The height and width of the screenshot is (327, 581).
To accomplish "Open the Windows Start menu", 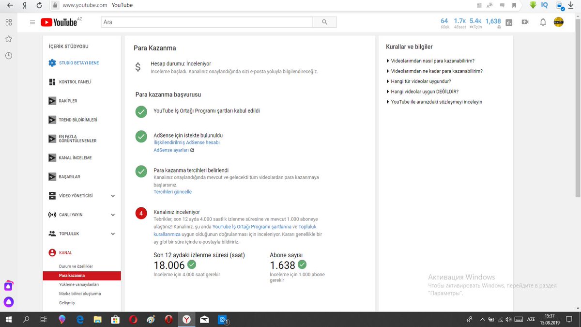I will pos(9,319).
